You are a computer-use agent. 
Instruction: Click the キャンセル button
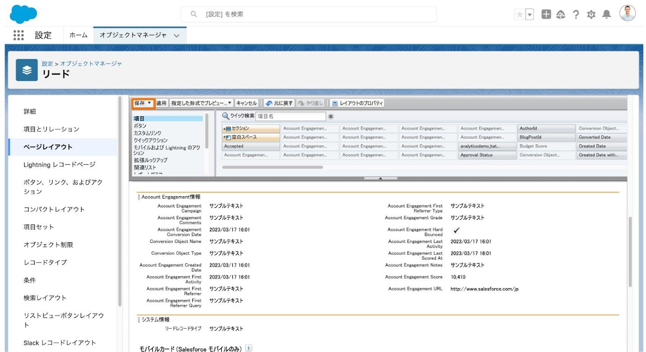246,103
